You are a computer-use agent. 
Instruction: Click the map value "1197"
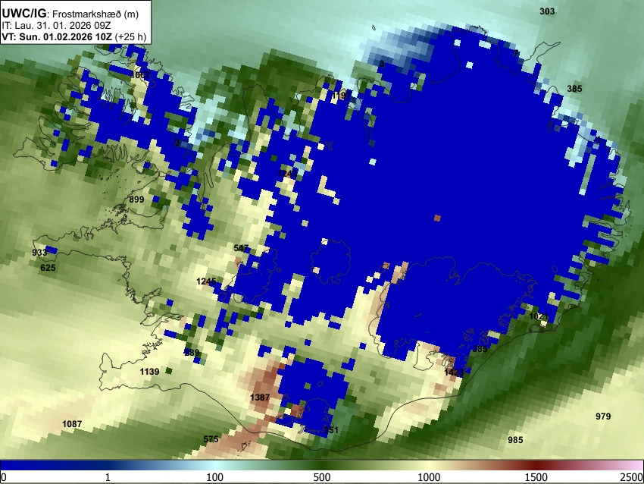pos(342,96)
